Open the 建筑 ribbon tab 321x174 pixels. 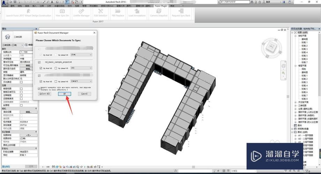[x=13, y=6]
